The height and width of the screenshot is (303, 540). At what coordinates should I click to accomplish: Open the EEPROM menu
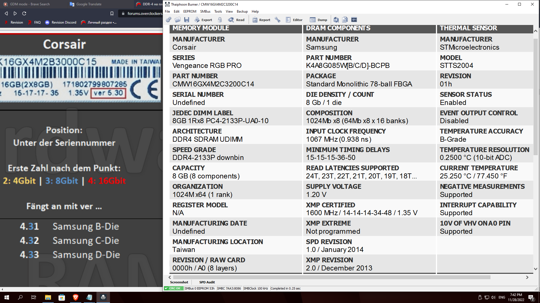click(x=190, y=12)
